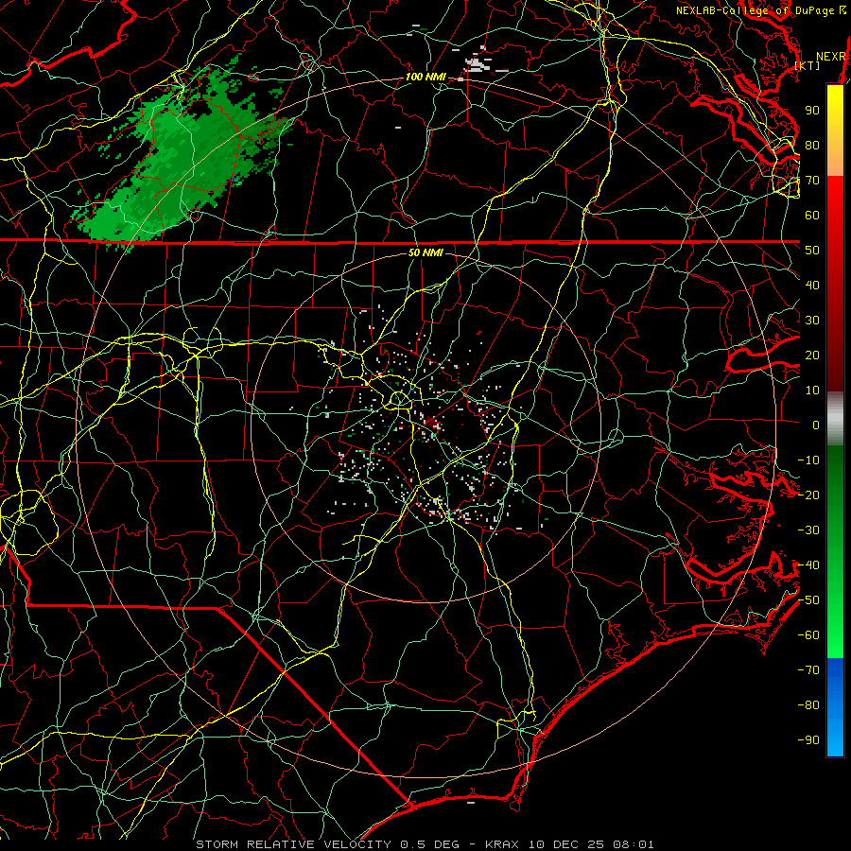The height and width of the screenshot is (851, 851).
Task: Click the 50 value on velocity scale
Action: coord(812,251)
